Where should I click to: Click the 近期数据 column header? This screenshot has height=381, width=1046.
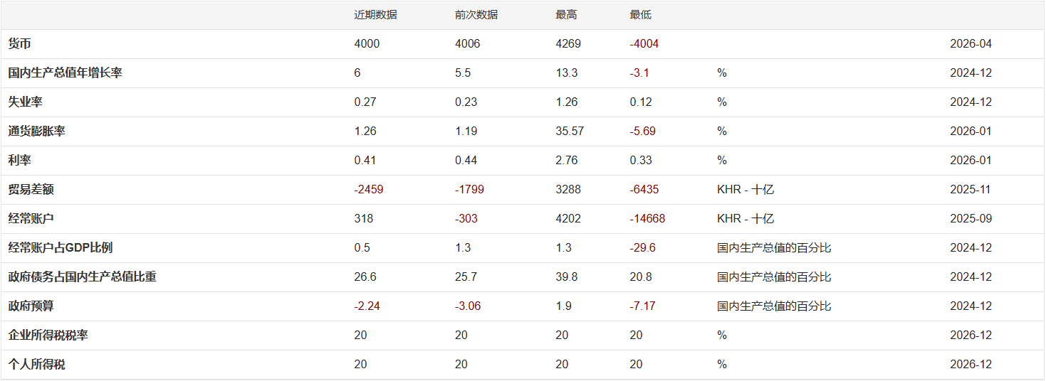(375, 15)
